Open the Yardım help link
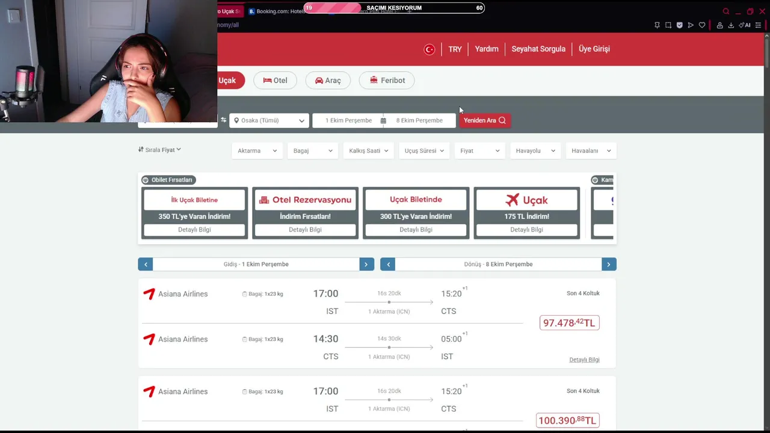The width and height of the screenshot is (770, 433). pyautogui.click(x=487, y=49)
